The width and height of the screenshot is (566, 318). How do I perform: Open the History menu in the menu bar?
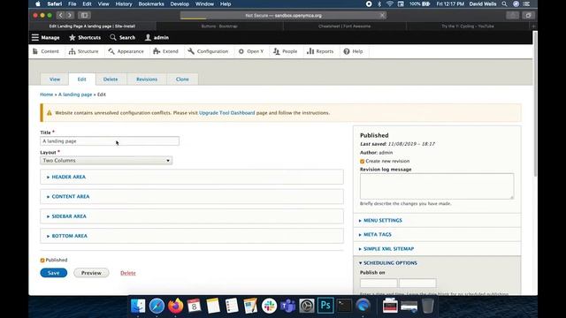[124, 4]
